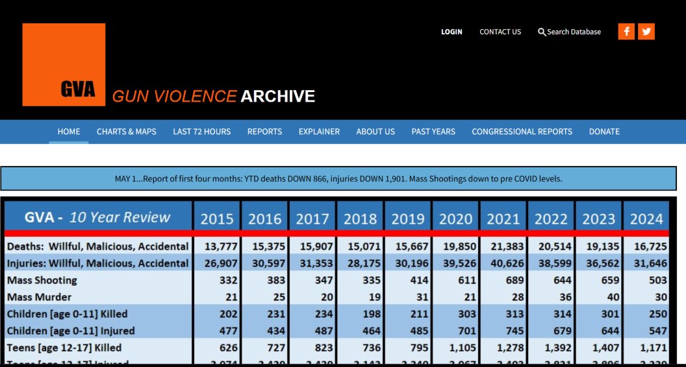Click the 21,383 deaths value for 2021
Viewport: 686px width, 367px height.
click(507, 246)
